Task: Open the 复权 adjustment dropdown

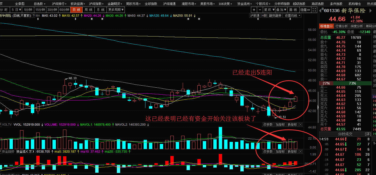Action: 269,10
